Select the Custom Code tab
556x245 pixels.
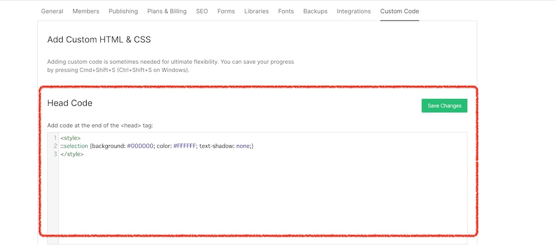click(400, 11)
